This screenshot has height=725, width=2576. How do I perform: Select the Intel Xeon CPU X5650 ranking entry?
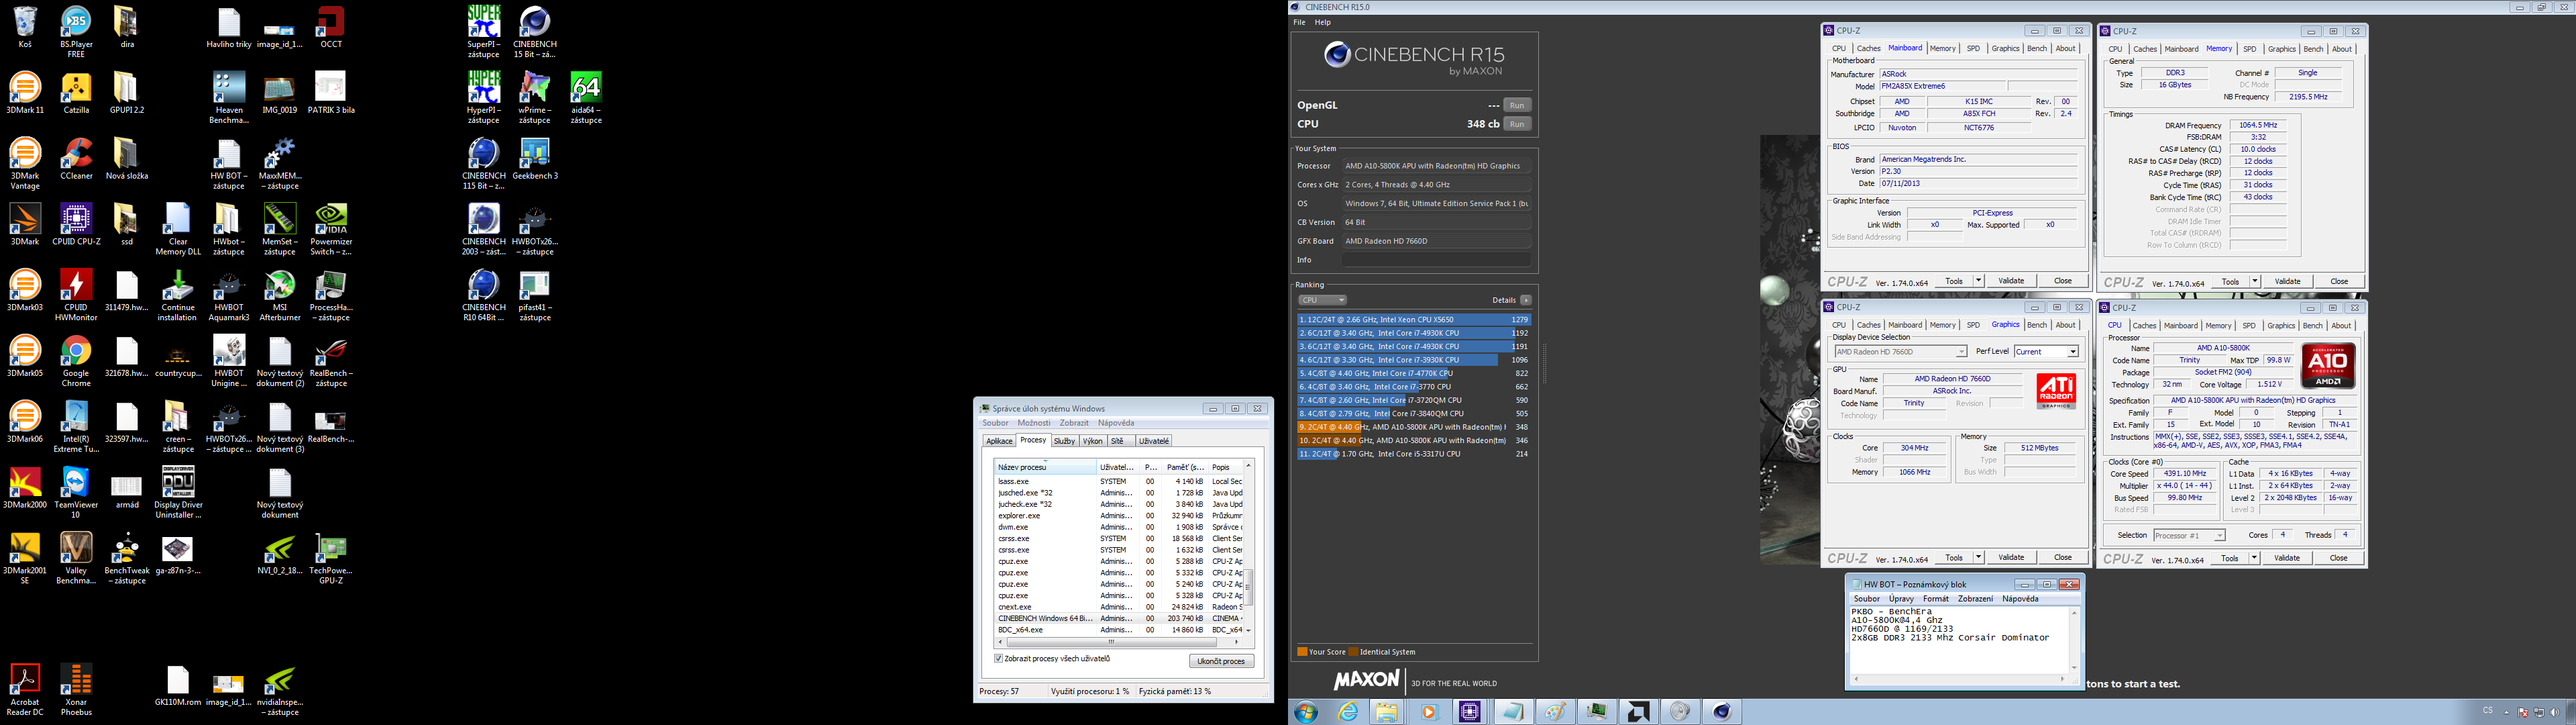click(1414, 320)
